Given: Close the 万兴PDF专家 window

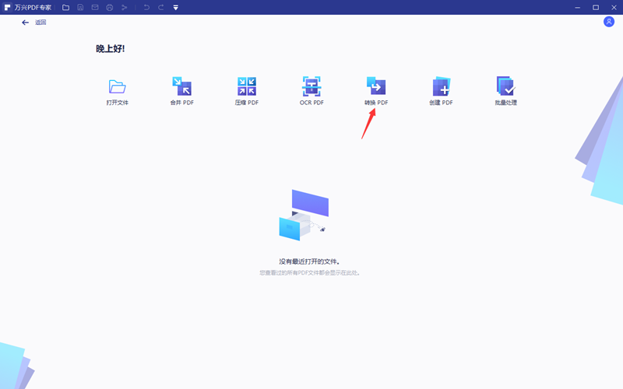Looking at the screenshot, I should point(614,7).
